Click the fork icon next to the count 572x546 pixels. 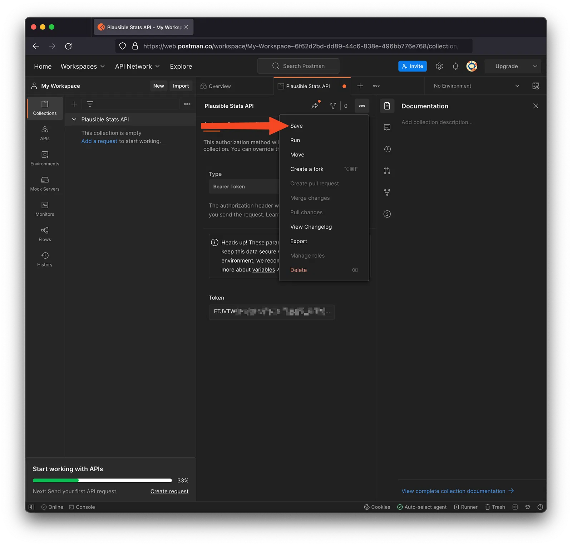click(x=333, y=106)
